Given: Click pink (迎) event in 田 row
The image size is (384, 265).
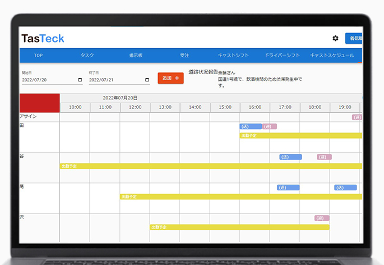Looking at the screenshot, I should click(270, 126).
